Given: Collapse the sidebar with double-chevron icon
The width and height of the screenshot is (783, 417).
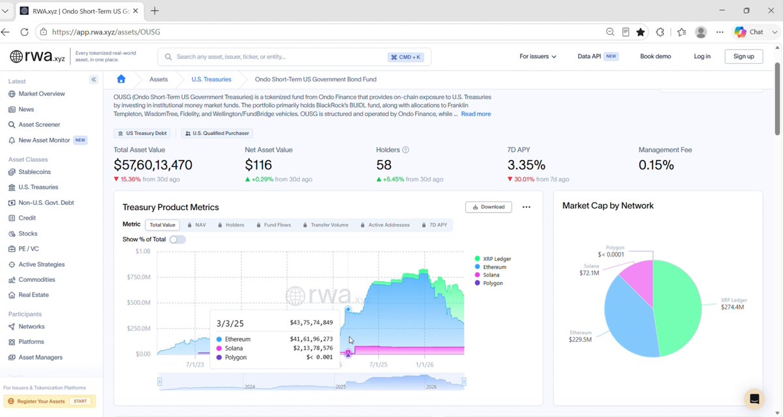Looking at the screenshot, I should click(93, 79).
